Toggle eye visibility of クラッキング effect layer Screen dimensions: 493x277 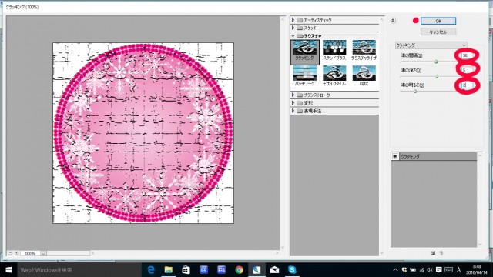(395, 156)
